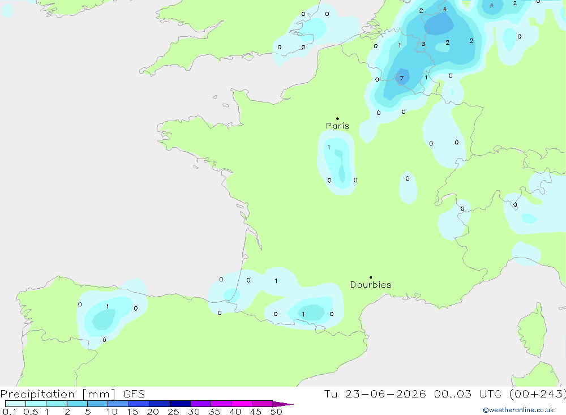Pick the legend swatch between 15 and 20
The width and height of the screenshot is (566, 415).
click(139, 404)
